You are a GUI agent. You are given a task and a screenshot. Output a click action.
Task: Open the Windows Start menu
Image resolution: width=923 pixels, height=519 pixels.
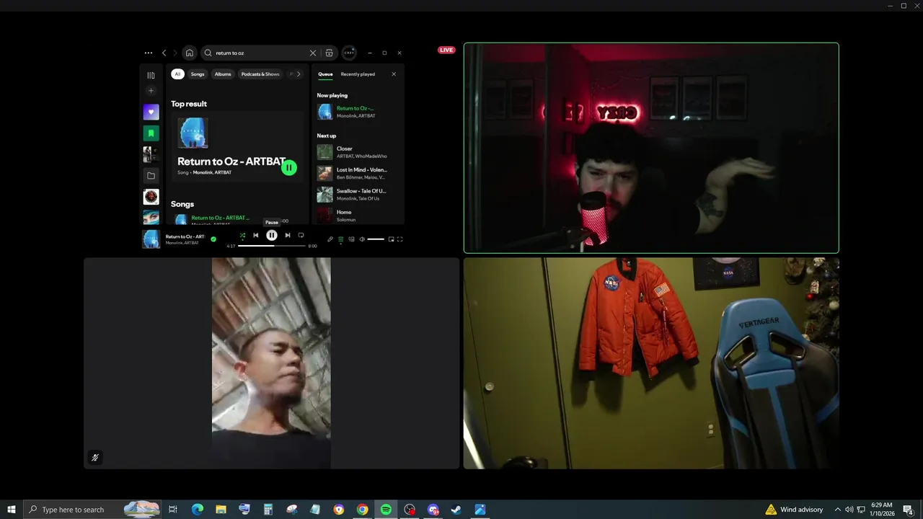pos(12,510)
